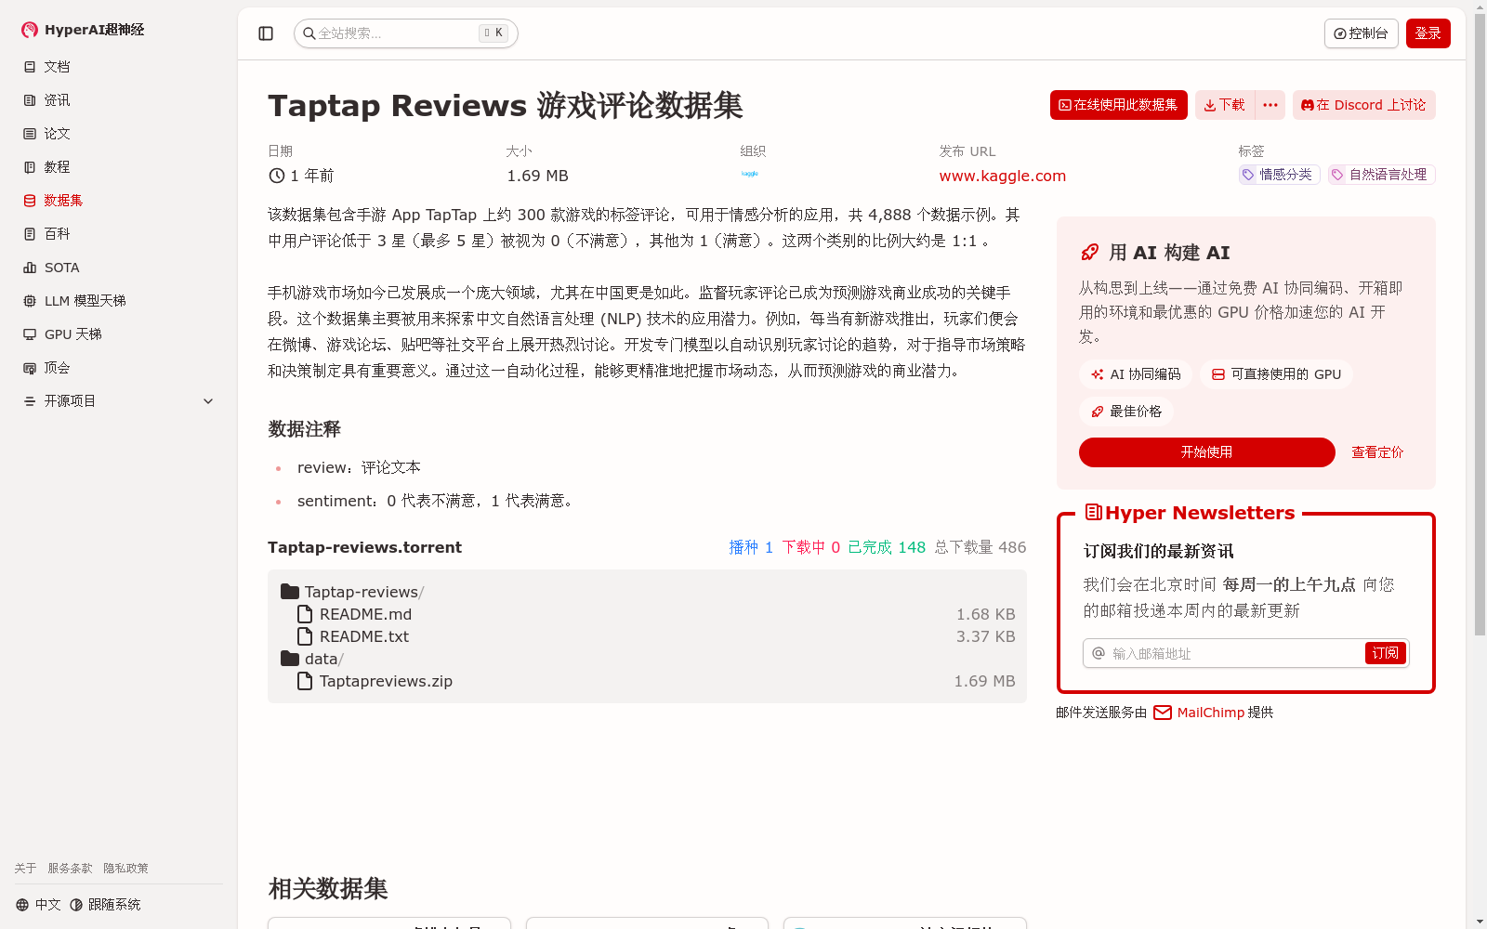Select the 资讯 icon in sidebar
Viewport: 1487px width, 929px height.
[x=30, y=99]
